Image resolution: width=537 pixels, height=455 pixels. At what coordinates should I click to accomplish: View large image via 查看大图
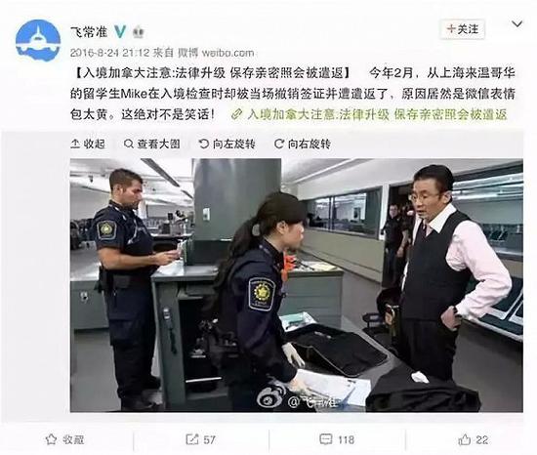click(152, 144)
